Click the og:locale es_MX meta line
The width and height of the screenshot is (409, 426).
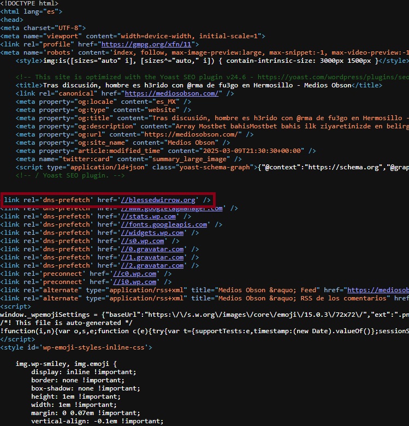pos(103,102)
